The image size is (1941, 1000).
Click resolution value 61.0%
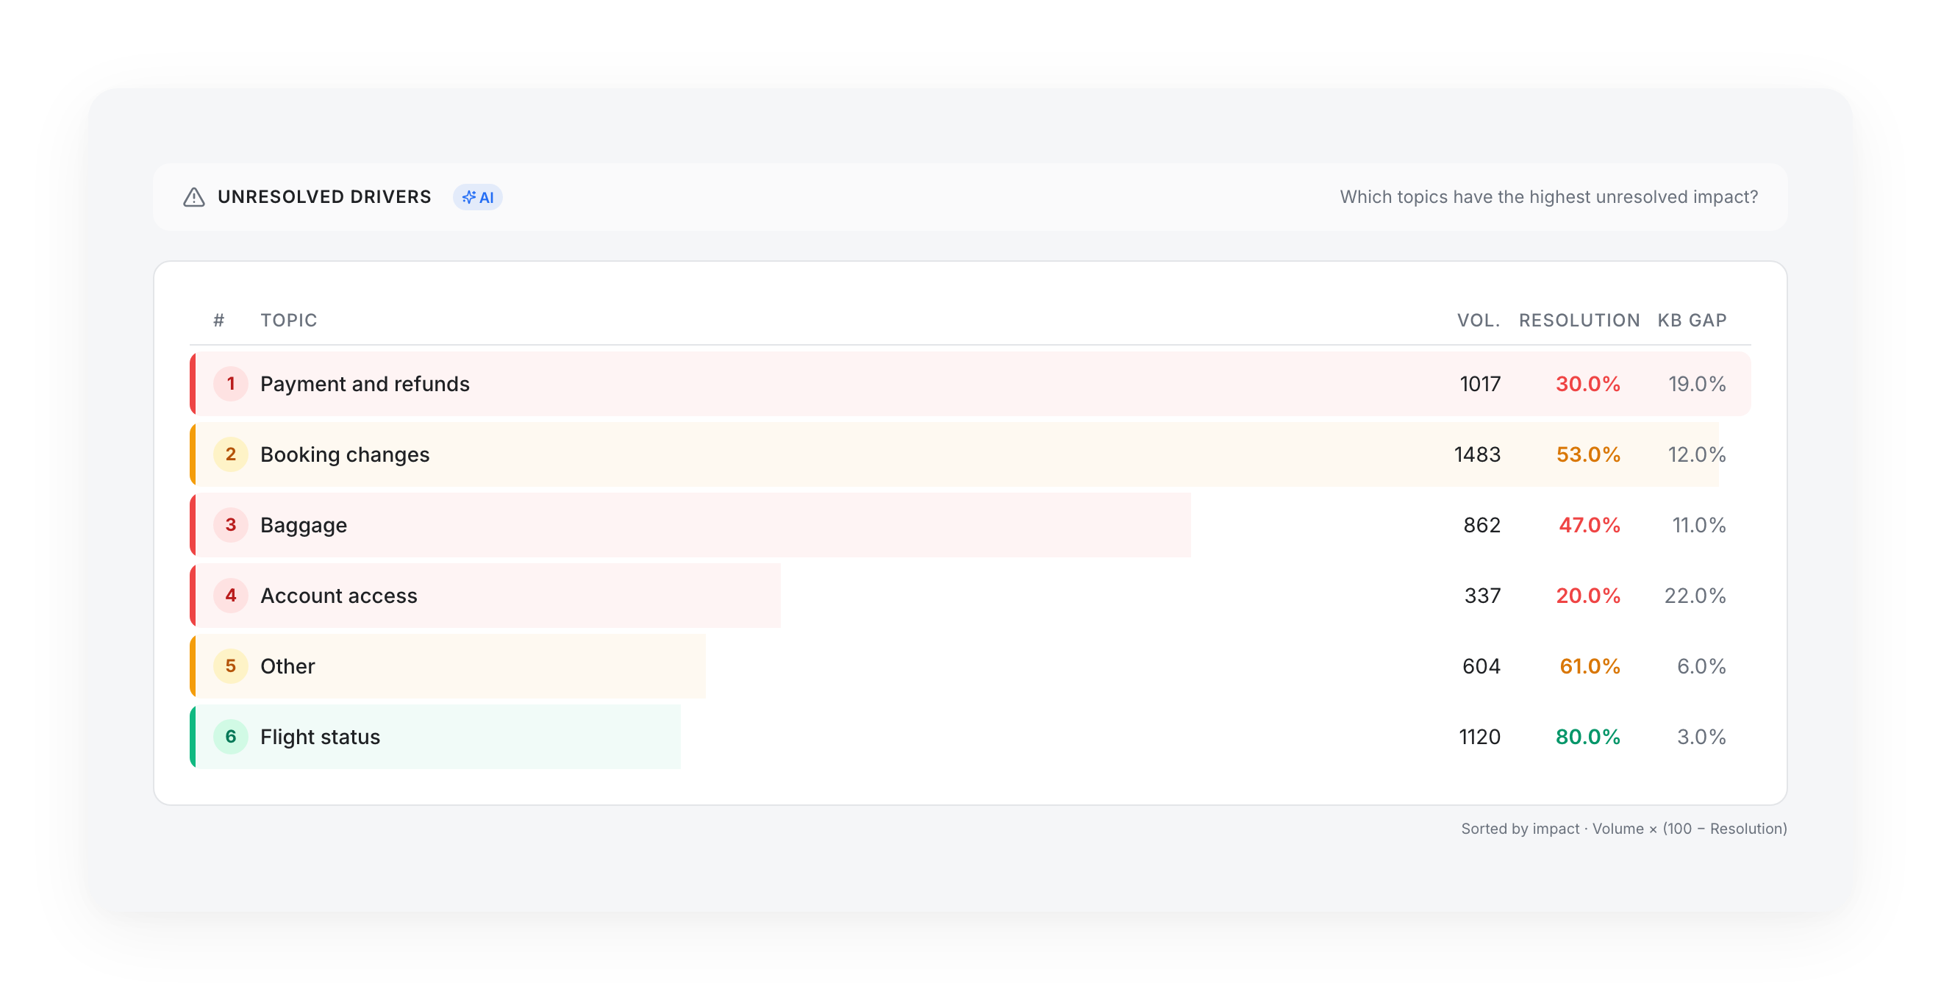[x=1589, y=666]
